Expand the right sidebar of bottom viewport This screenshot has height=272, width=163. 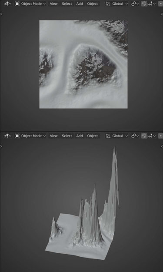162,146
